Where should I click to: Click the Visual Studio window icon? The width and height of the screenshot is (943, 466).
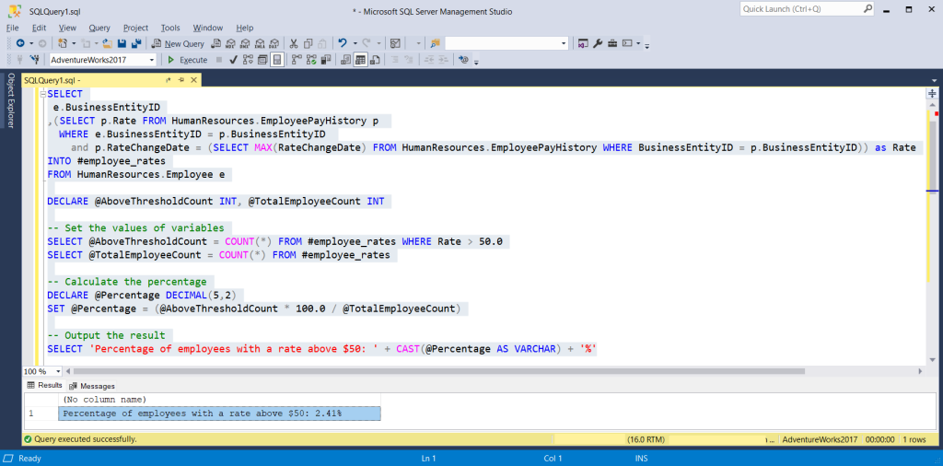pos(583,43)
